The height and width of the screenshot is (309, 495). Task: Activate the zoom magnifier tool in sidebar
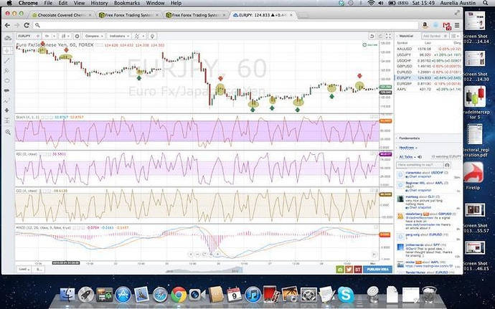coord(8,132)
